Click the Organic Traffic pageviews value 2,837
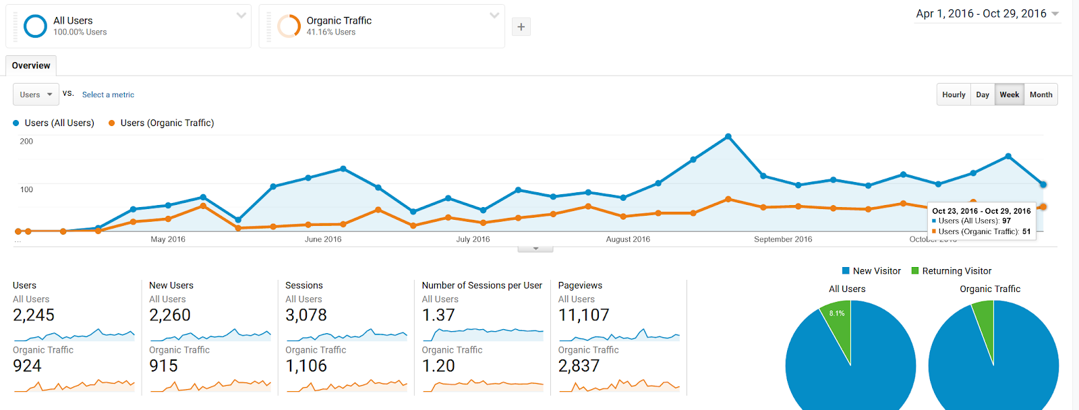Image resolution: width=1079 pixels, height=410 pixels. click(x=579, y=365)
